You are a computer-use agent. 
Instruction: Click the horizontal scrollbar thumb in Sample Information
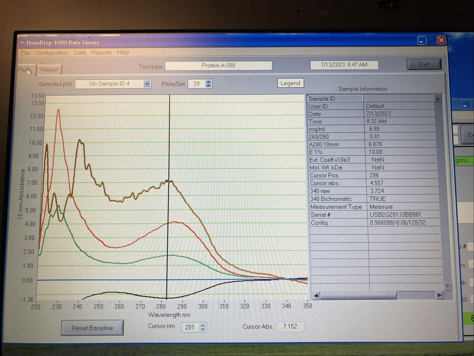(358, 296)
